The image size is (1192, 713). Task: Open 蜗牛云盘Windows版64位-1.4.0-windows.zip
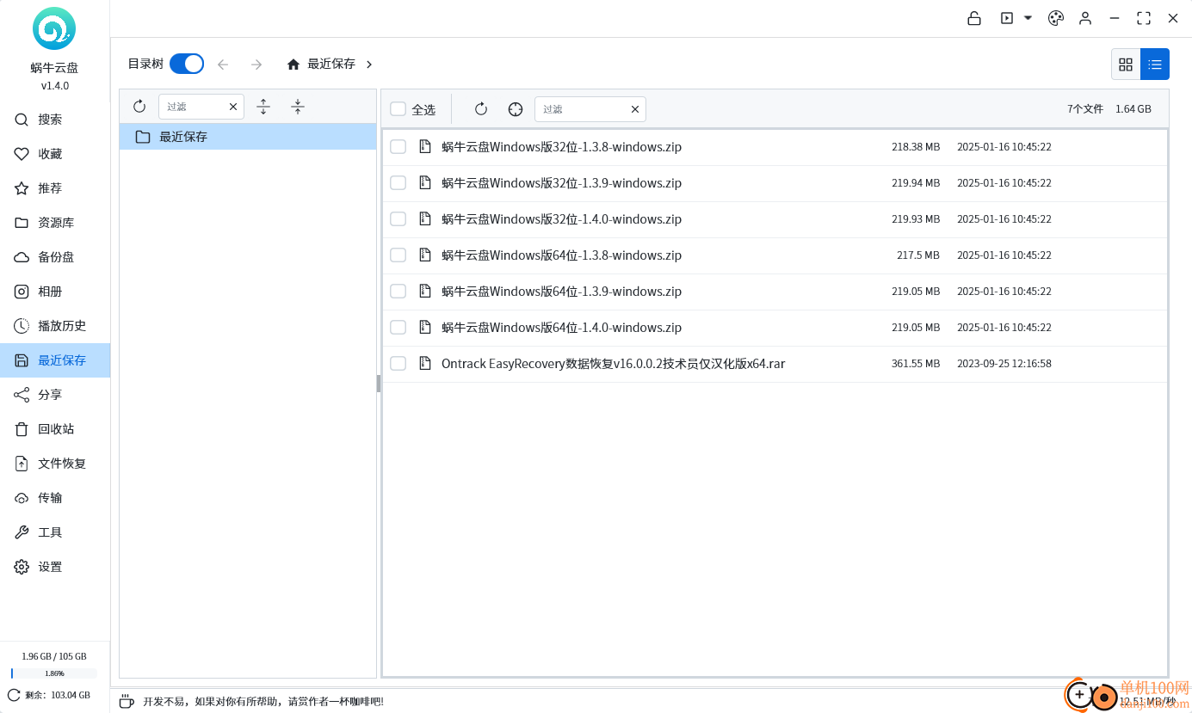[x=561, y=328]
